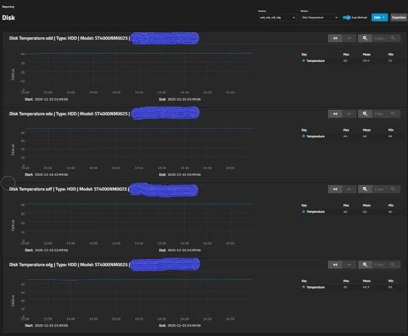This screenshot has height=336, width=408.
Task: Step forward in time on sdg chart
Action: [349, 265]
